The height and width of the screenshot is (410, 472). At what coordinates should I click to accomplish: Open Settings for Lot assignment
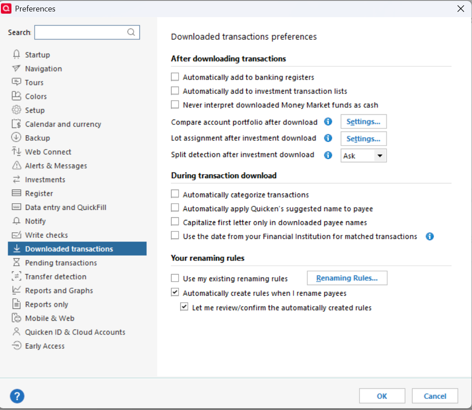tap(364, 139)
